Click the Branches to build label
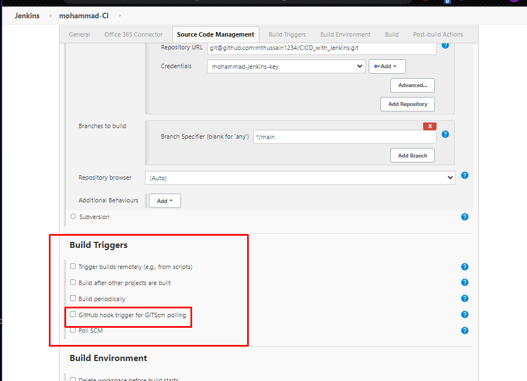Viewport: 527px width, 381px height. coord(102,126)
